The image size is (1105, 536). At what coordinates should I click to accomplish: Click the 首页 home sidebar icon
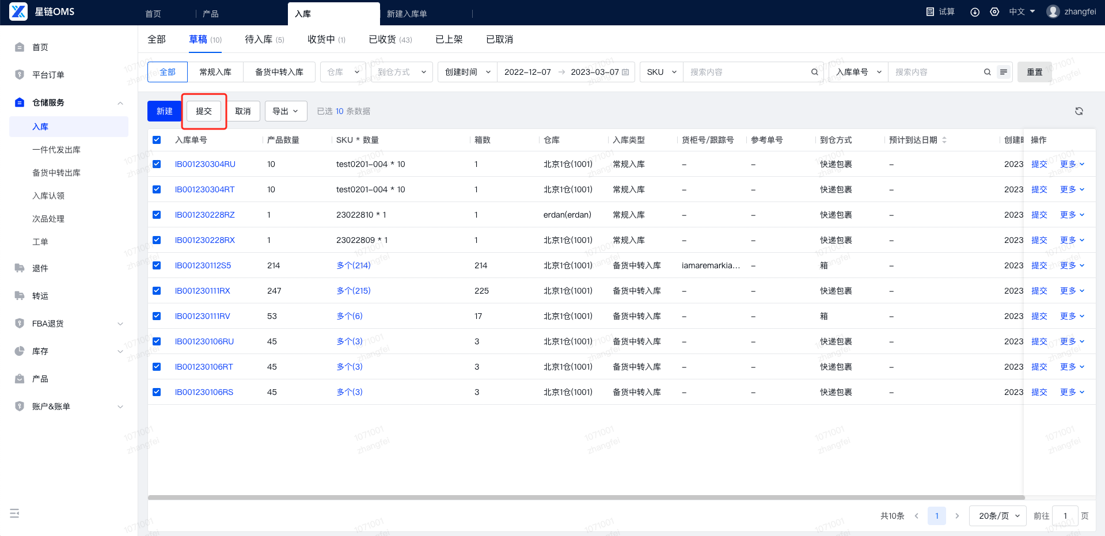20,47
